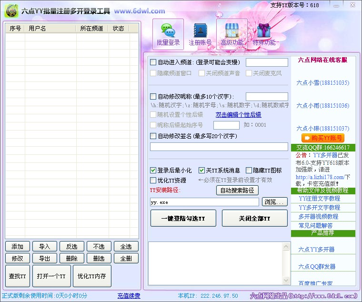Click 双击编辑个性后缀 link

pos(238,115)
